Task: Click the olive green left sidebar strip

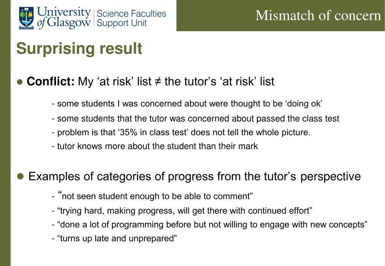Action: click(x=5, y=133)
